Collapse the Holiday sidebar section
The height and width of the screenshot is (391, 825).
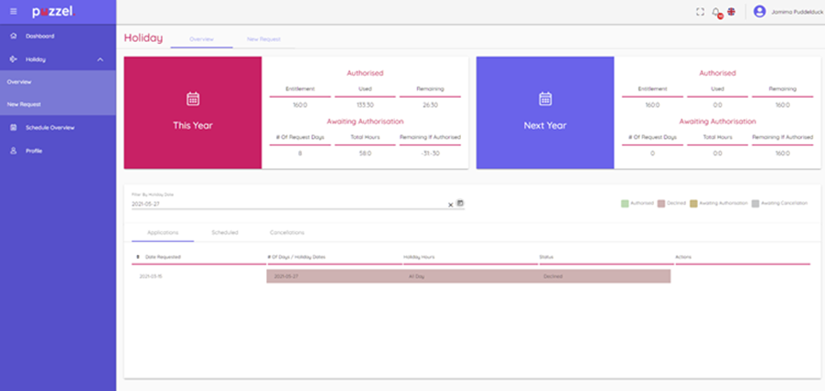[x=100, y=59]
